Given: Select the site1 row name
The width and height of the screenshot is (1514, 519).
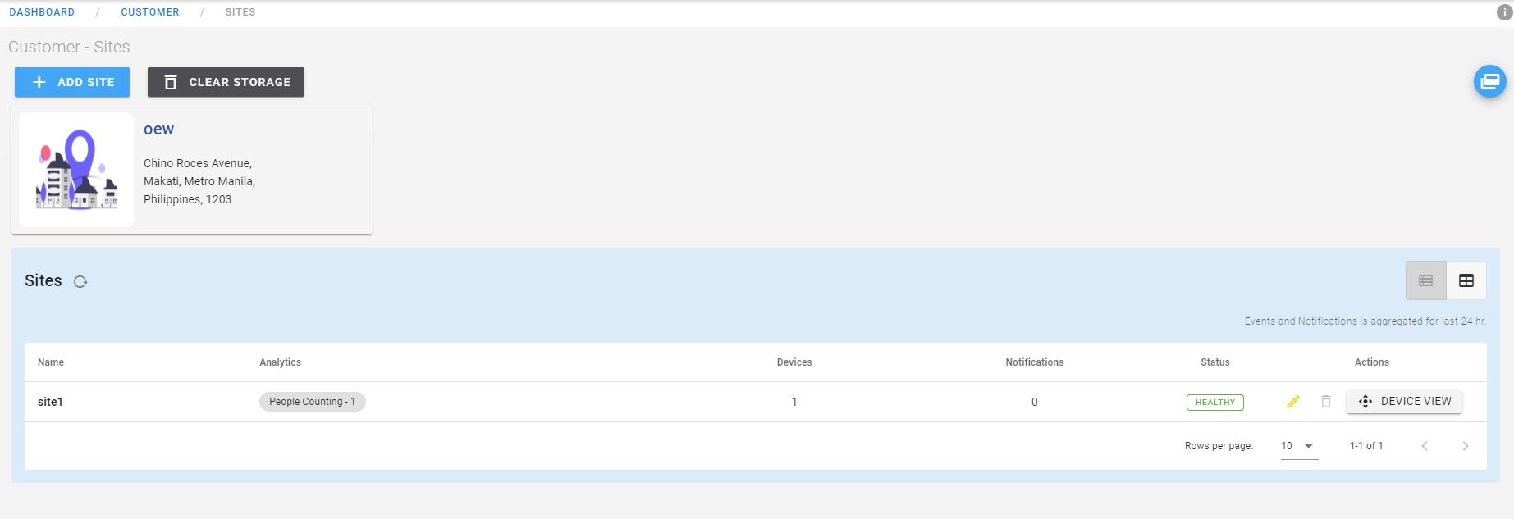Looking at the screenshot, I should coord(50,402).
